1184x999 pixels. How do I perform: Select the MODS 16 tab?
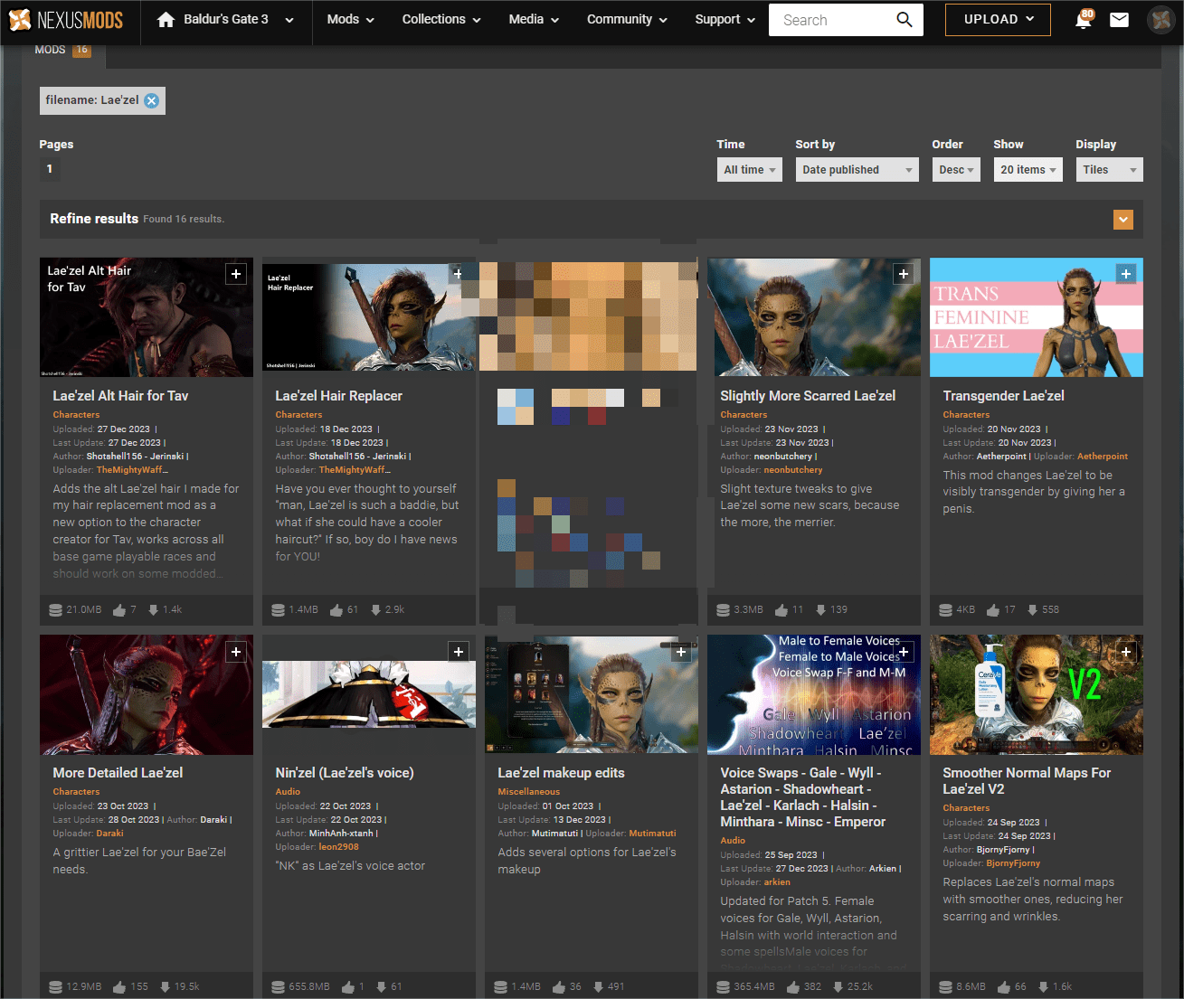coord(63,52)
